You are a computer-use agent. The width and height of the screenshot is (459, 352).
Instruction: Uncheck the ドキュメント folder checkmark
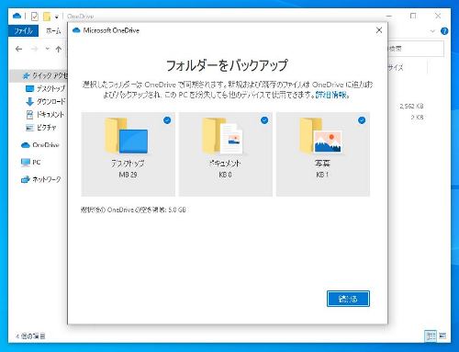(264, 120)
